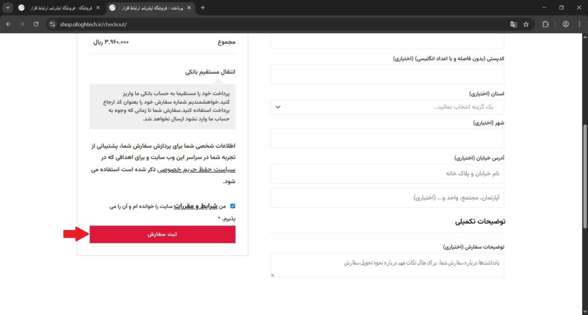Image resolution: width=588 pixels, height=315 pixels.
Task: Close the first tab فروشگاه
Action: pos(98,7)
